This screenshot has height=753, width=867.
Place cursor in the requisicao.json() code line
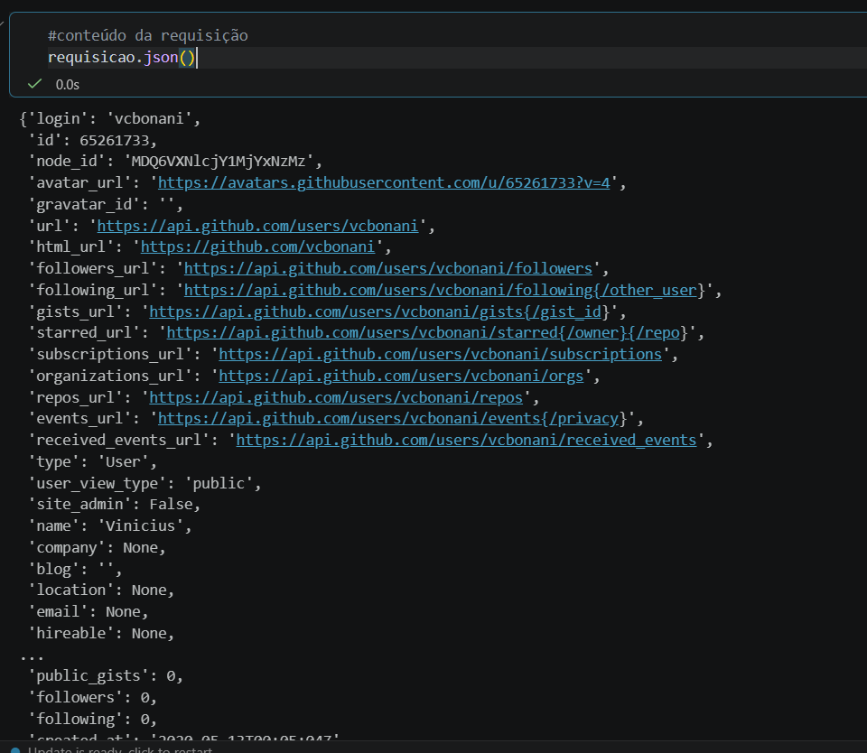121,58
